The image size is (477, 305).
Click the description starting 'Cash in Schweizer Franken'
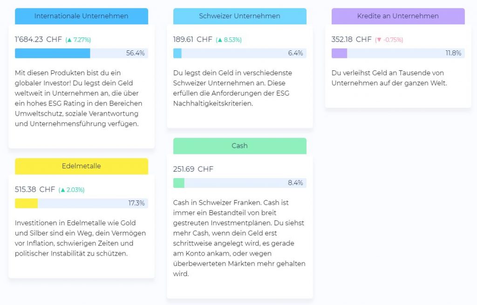coord(239,238)
